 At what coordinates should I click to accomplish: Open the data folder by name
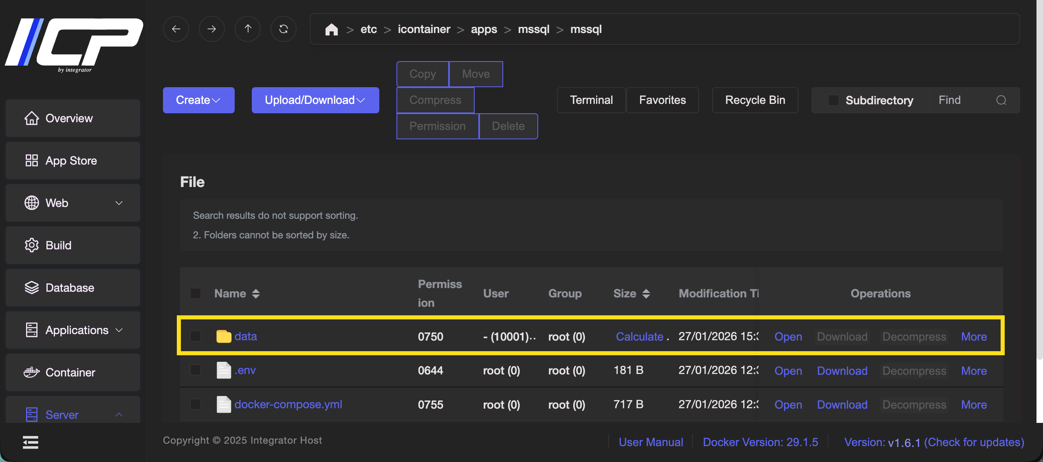pos(246,336)
